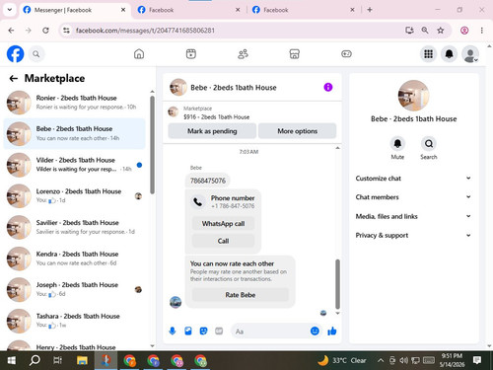Open a new browser tab
Image resolution: width=493 pixels, height=370 pixels.
pyautogui.click(x=370, y=10)
